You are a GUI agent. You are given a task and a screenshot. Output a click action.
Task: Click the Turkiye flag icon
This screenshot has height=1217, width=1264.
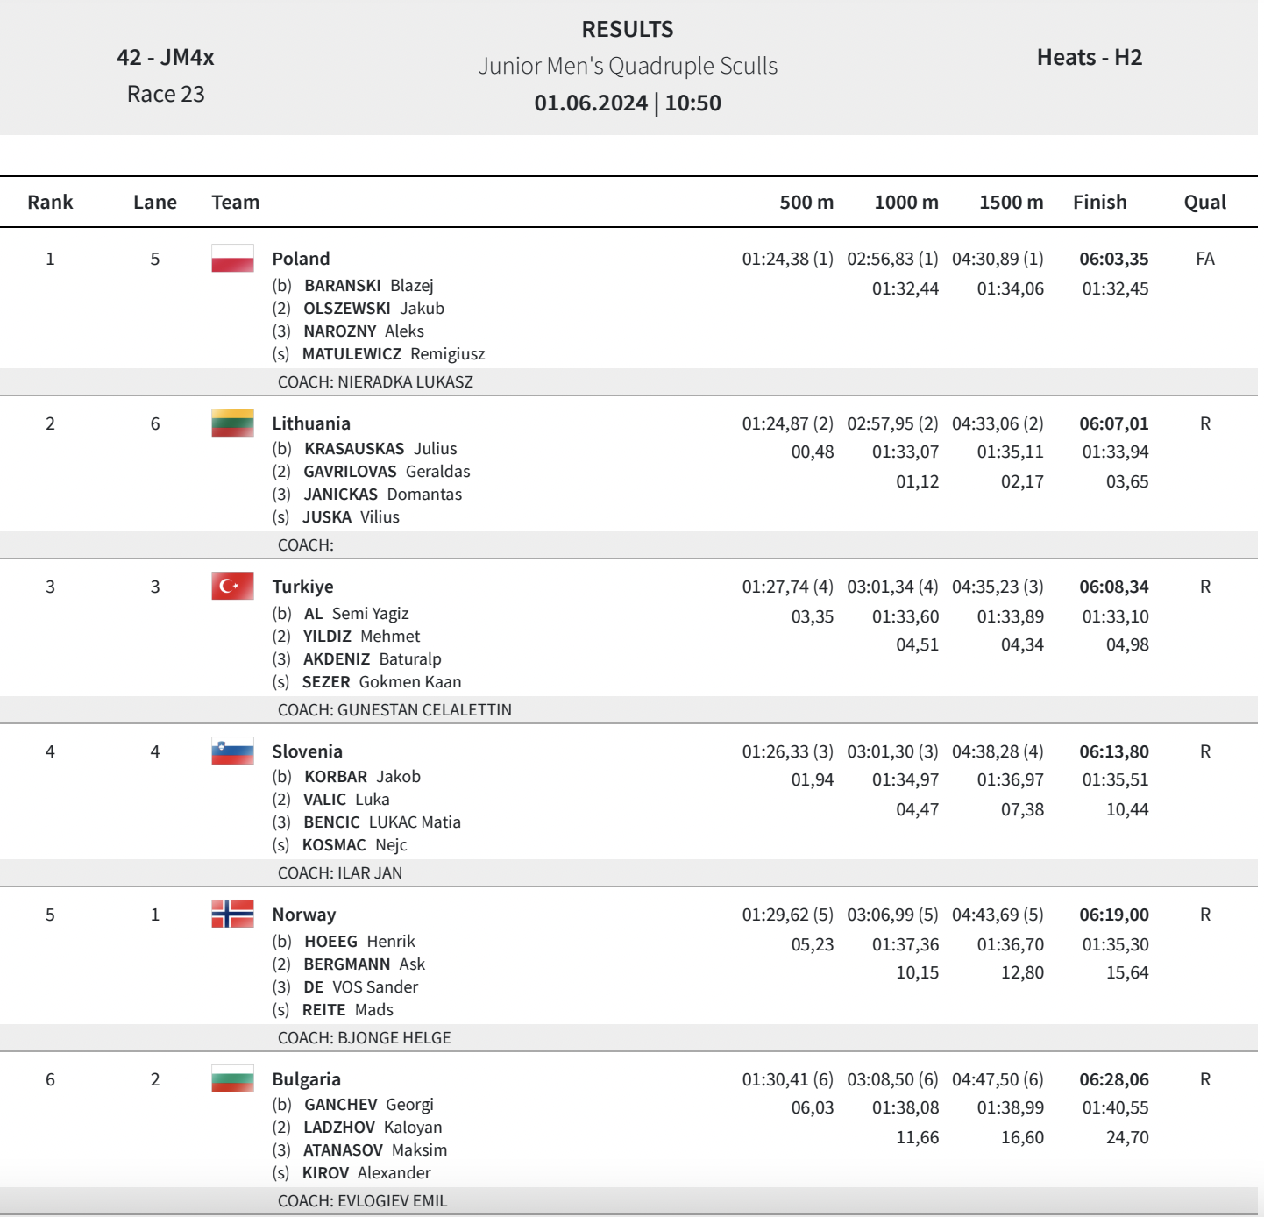232,586
